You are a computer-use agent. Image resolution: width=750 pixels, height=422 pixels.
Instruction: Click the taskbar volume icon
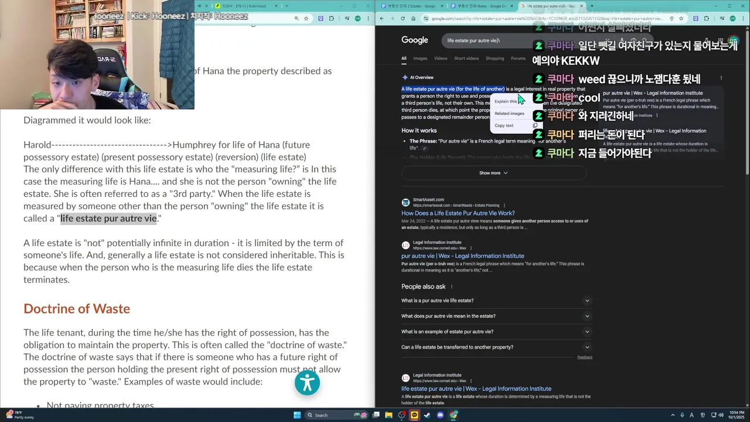(721, 415)
